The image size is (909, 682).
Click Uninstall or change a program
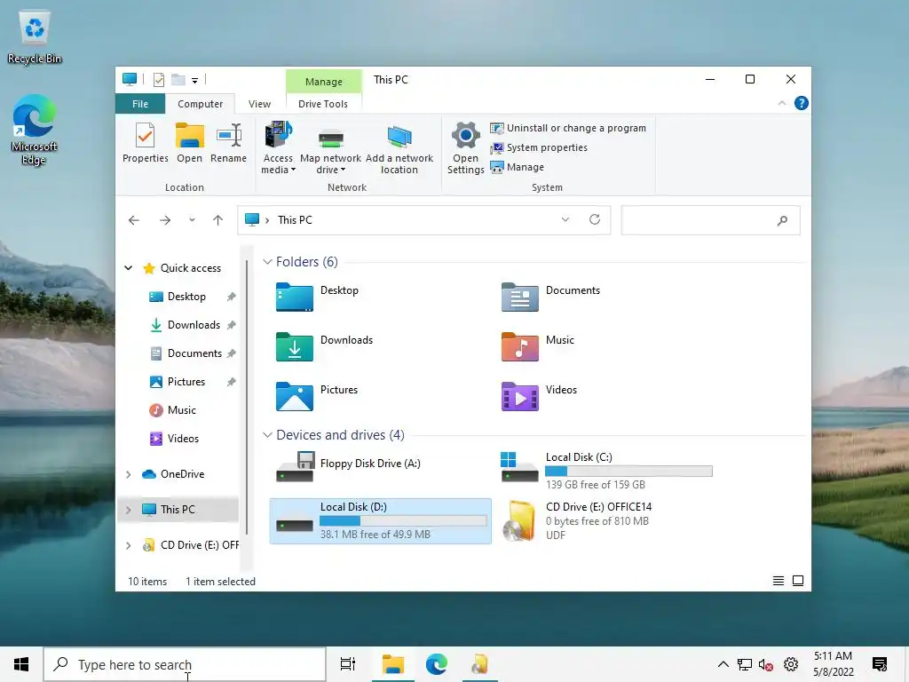(x=568, y=128)
